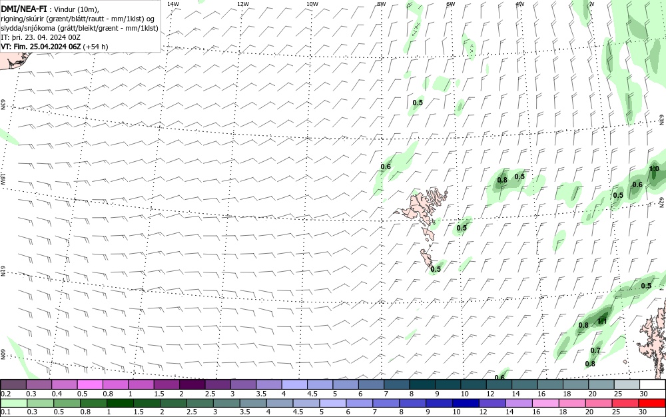Click the pale green lower-row swatch for 0.1
The height and width of the screenshot is (417, 666).
(13, 403)
